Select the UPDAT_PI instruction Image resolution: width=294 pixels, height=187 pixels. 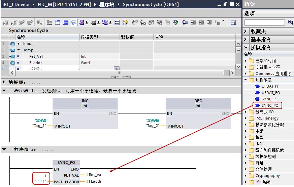click(x=270, y=86)
